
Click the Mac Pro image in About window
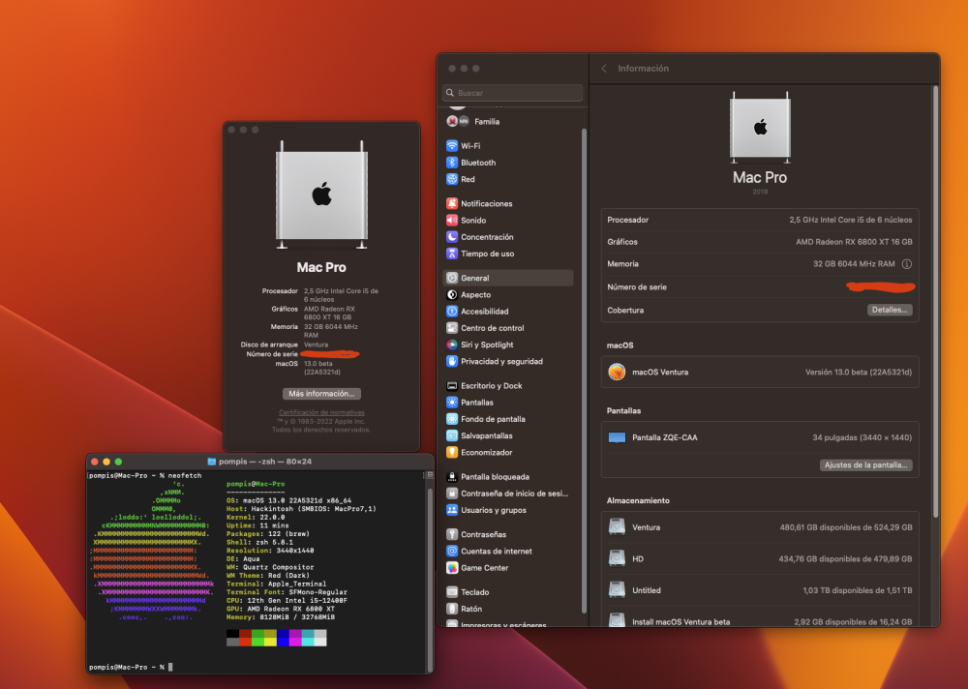pos(321,195)
